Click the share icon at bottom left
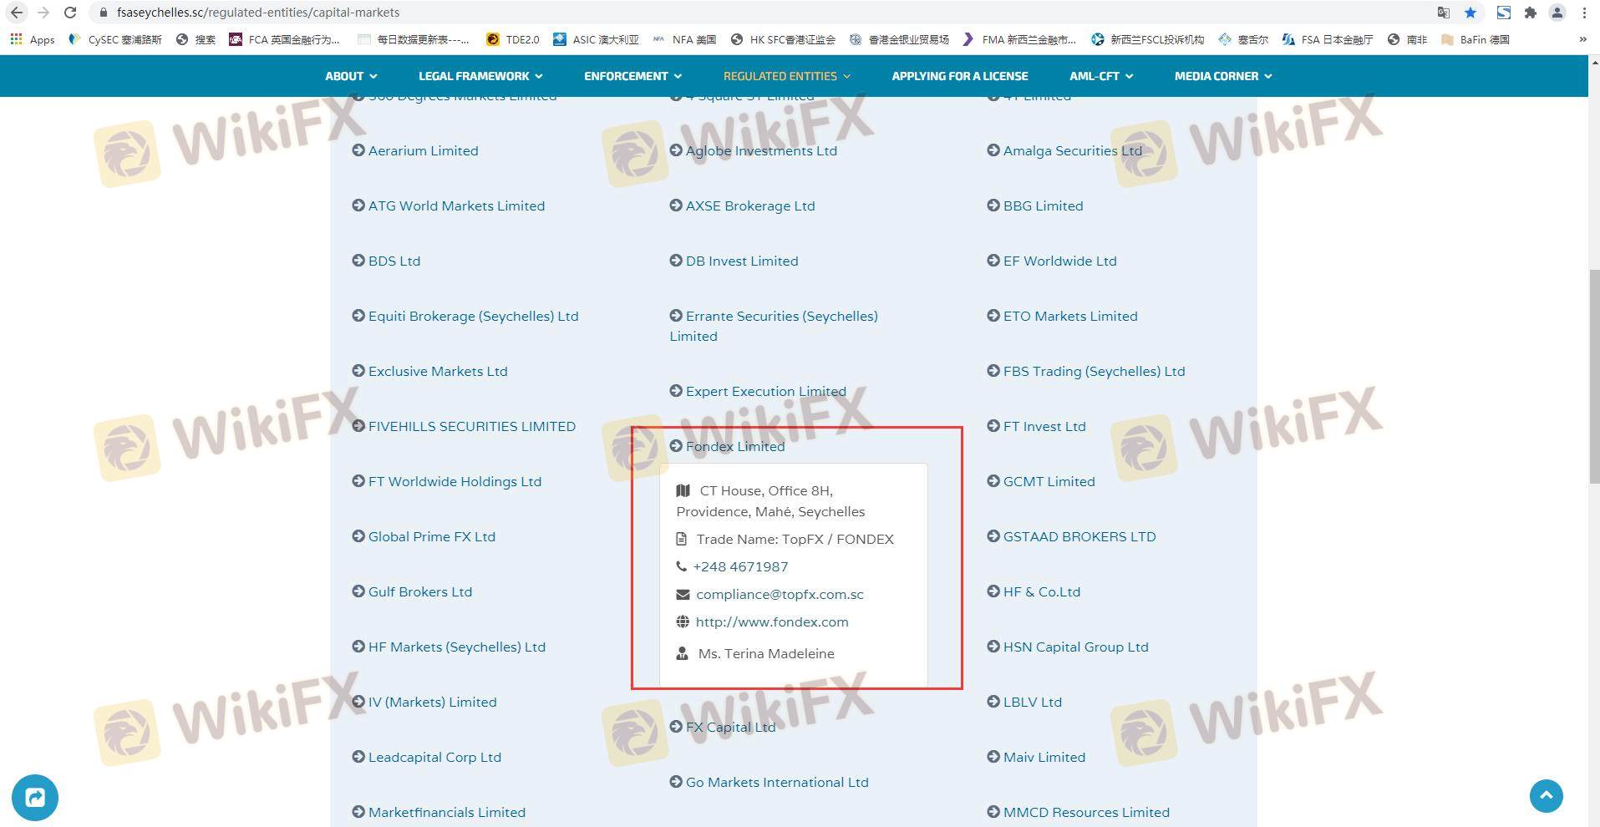Image resolution: width=1600 pixels, height=827 pixels. point(35,798)
